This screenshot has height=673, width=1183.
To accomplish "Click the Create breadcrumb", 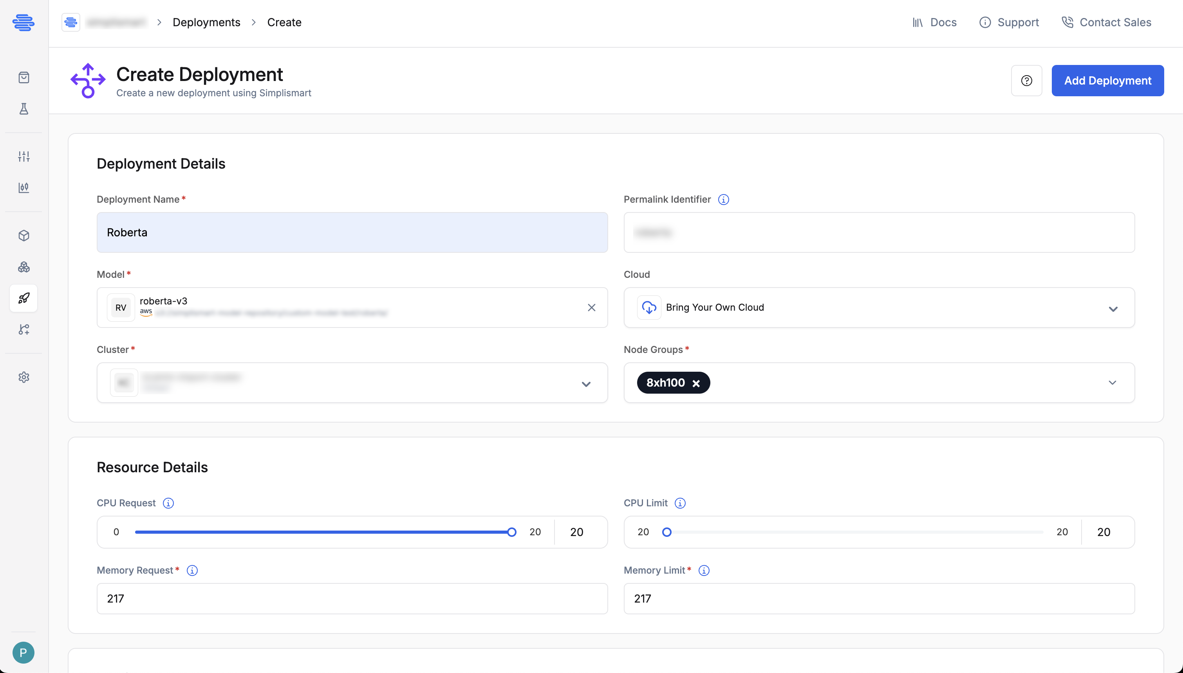I will point(284,22).
